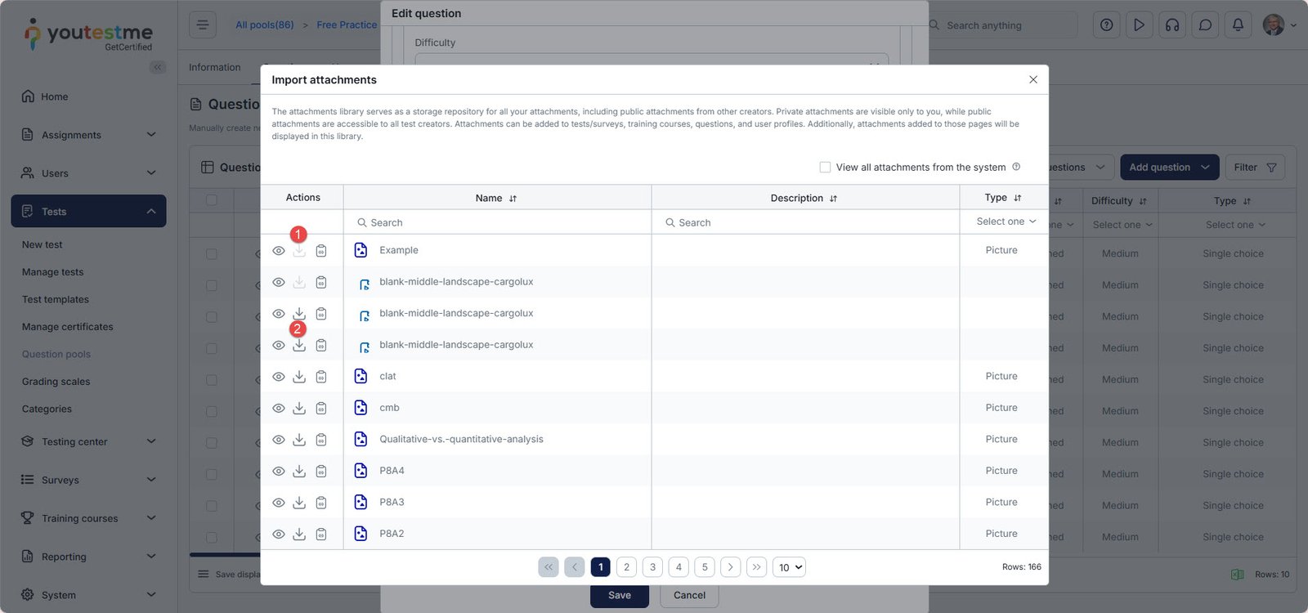The height and width of the screenshot is (613, 1308).
Task: Expand the Add question dropdown
Action: click(1205, 168)
